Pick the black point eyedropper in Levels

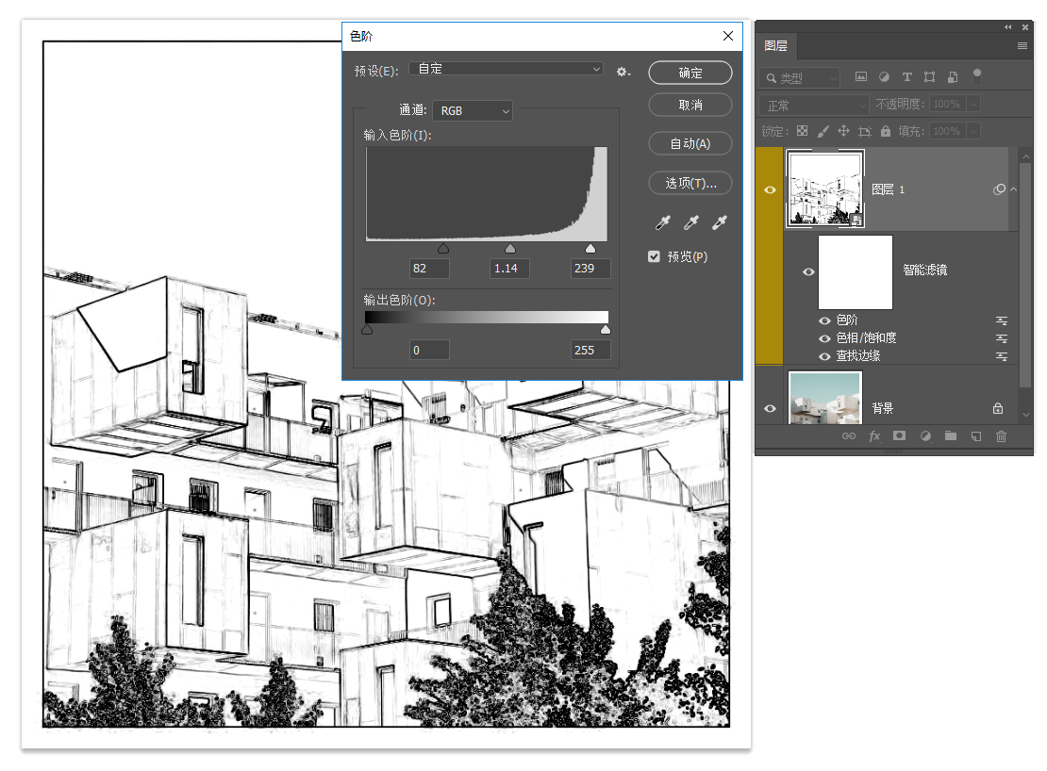click(x=663, y=222)
